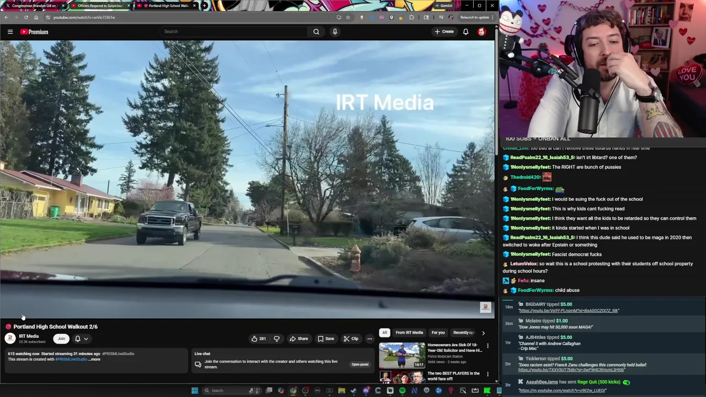Like the video with 281 likes

click(259, 339)
